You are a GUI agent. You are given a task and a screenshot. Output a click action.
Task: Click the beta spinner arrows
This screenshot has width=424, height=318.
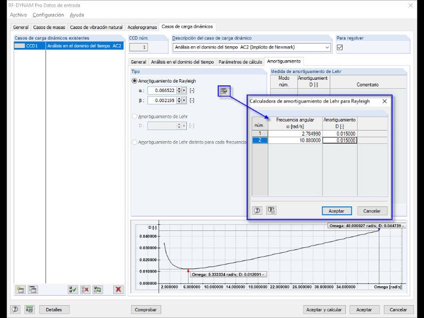(179, 100)
